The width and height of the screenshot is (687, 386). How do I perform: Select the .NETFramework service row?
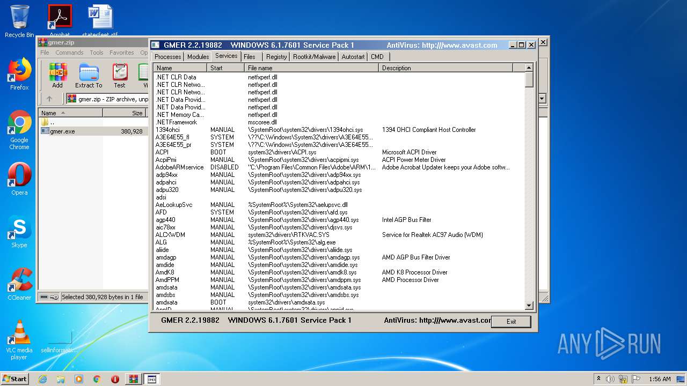point(339,122)
